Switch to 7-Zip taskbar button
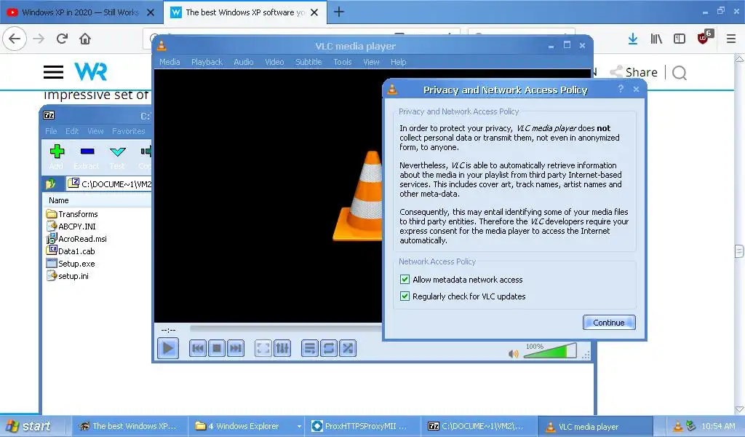This screenshot has height=437, width=745. tap(479, 426)
